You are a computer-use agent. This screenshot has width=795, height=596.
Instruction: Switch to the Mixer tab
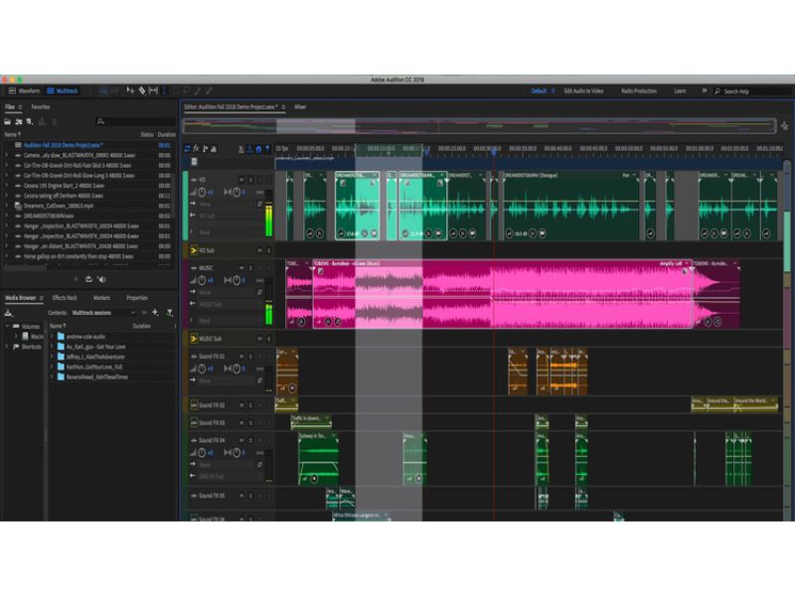[x=300, y=105]
